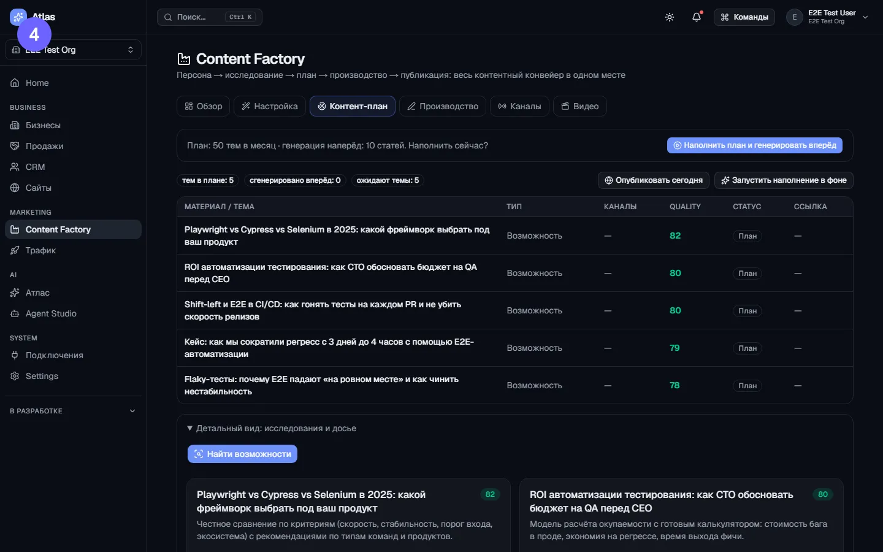The width and height of the screenshot is (883, 552).
Task: Open the notifications bell
Action: (x=697, y=17)
